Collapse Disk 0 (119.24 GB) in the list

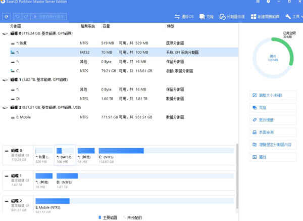pyautogui.click(x=5, y=34)
